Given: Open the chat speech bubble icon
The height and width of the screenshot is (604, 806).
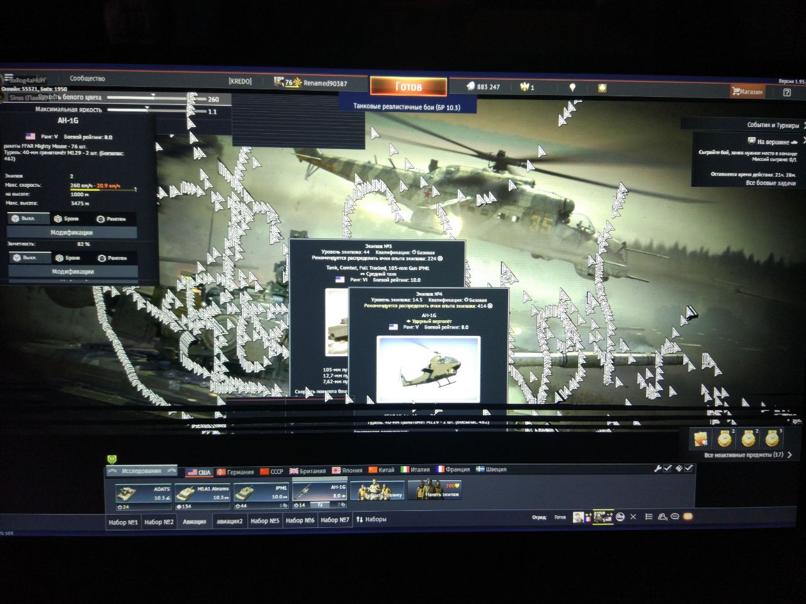Looking at the screenshot, I should 675,517.
